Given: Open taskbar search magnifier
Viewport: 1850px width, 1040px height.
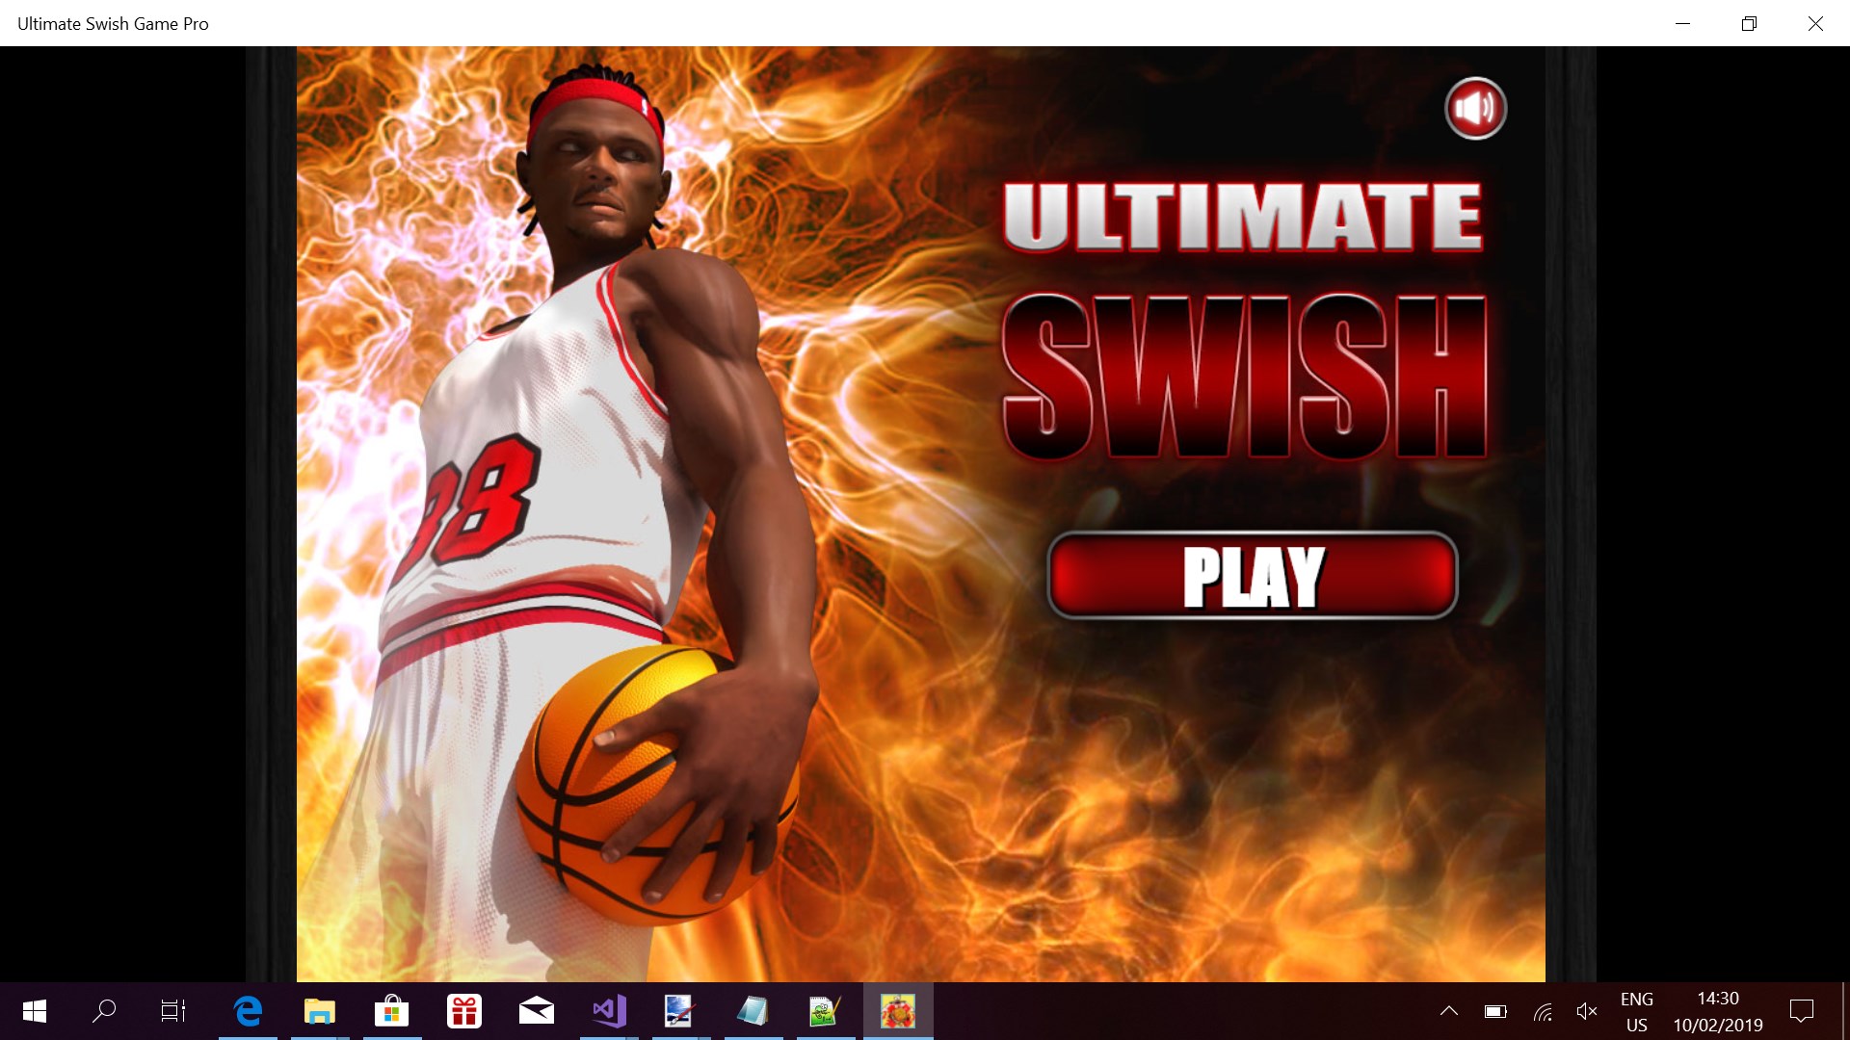Looking at the screenshot, I should point(104,1011).
